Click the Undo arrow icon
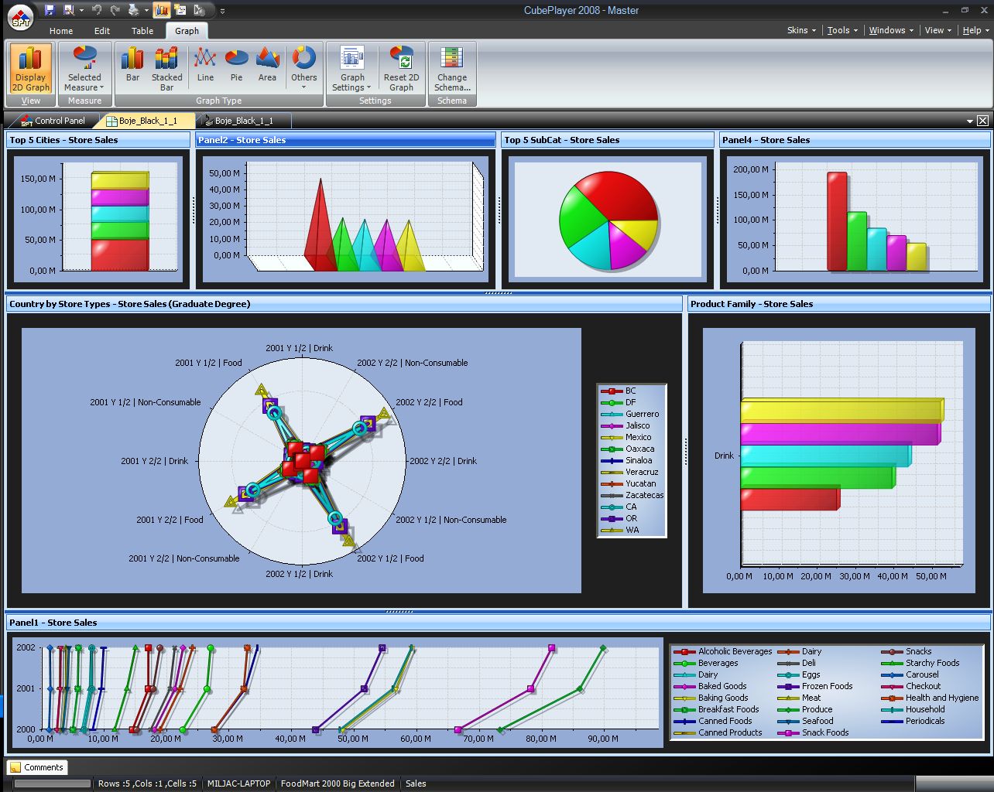 coord(97,10)
